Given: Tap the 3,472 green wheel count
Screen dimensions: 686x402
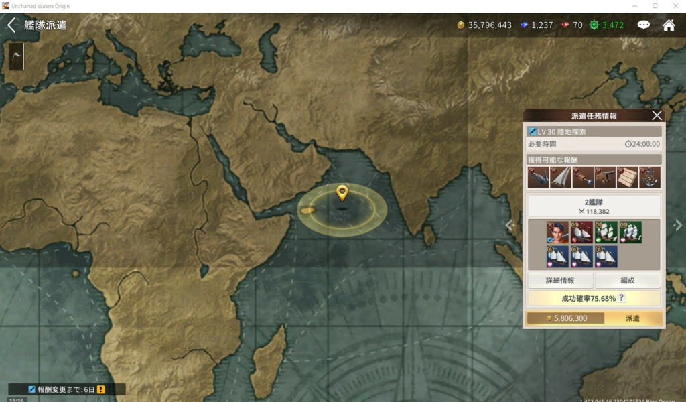Looking at the screenshot, I should click(613, 25).
